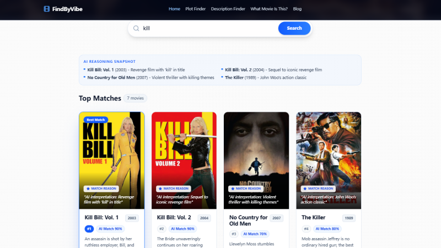Click Kill Bill: Vol. 2 card title
441x248 pixels.
coord(174,218)
